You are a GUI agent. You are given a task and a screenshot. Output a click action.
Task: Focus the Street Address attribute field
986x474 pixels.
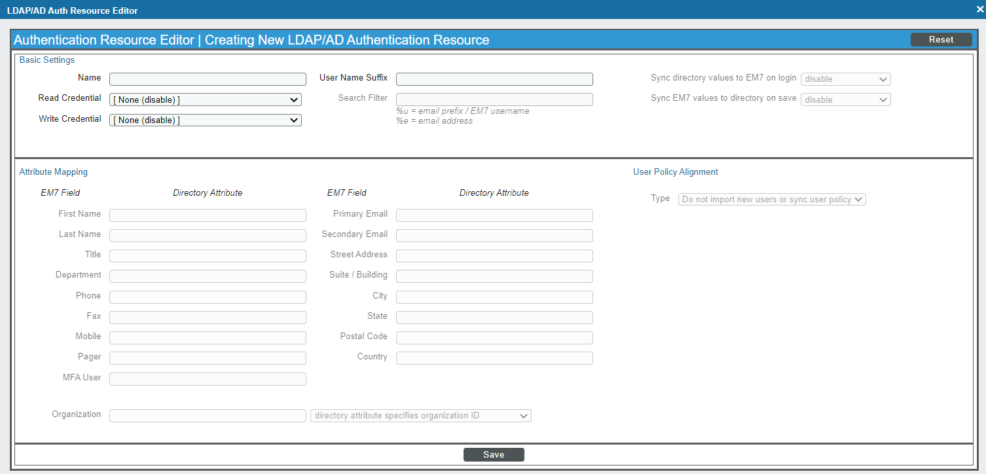(494, 256)
